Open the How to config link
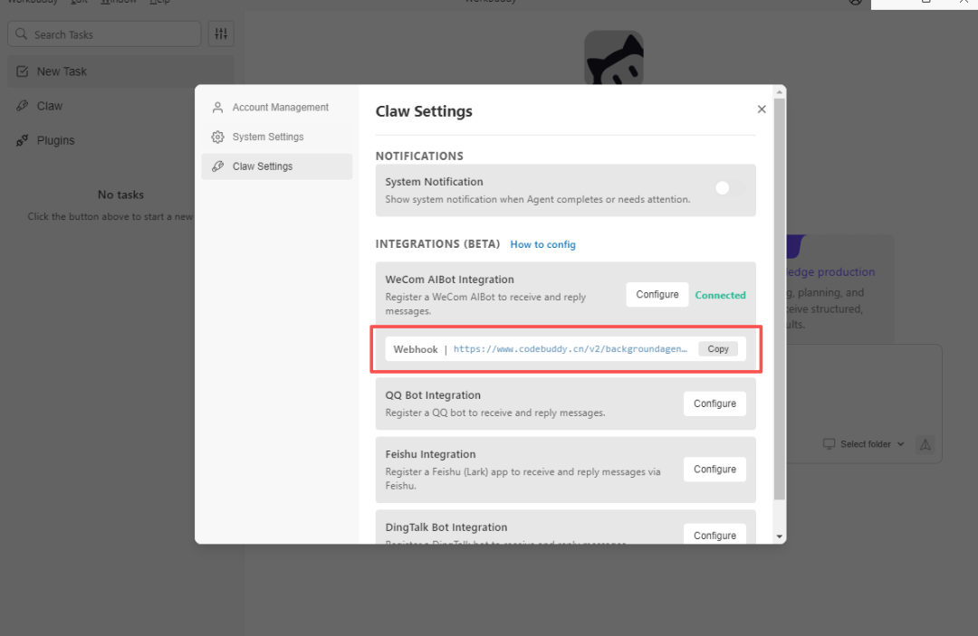Screen dimensions: 978x636 pyautogui.click(x=542, y=244)
